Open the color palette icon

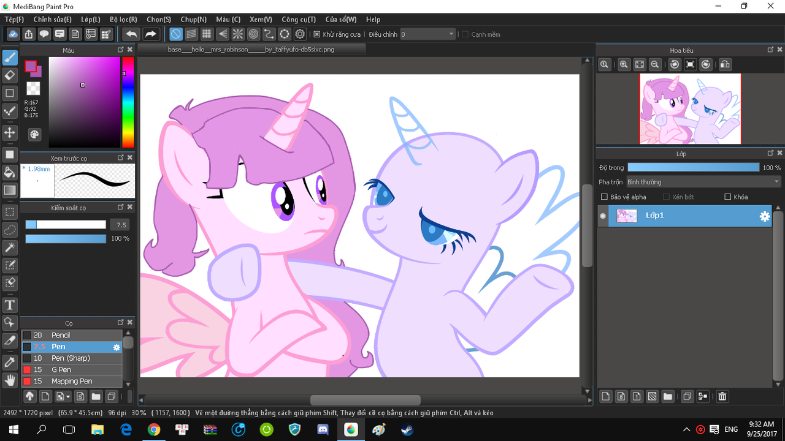34,134
